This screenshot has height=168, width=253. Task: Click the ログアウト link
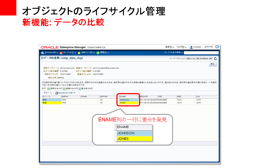click(x=209, y=47)
